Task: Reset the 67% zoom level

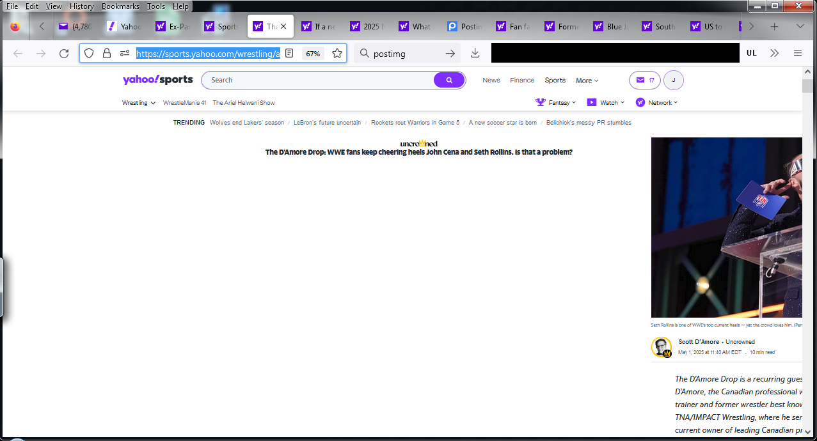Action: point(313,54)
